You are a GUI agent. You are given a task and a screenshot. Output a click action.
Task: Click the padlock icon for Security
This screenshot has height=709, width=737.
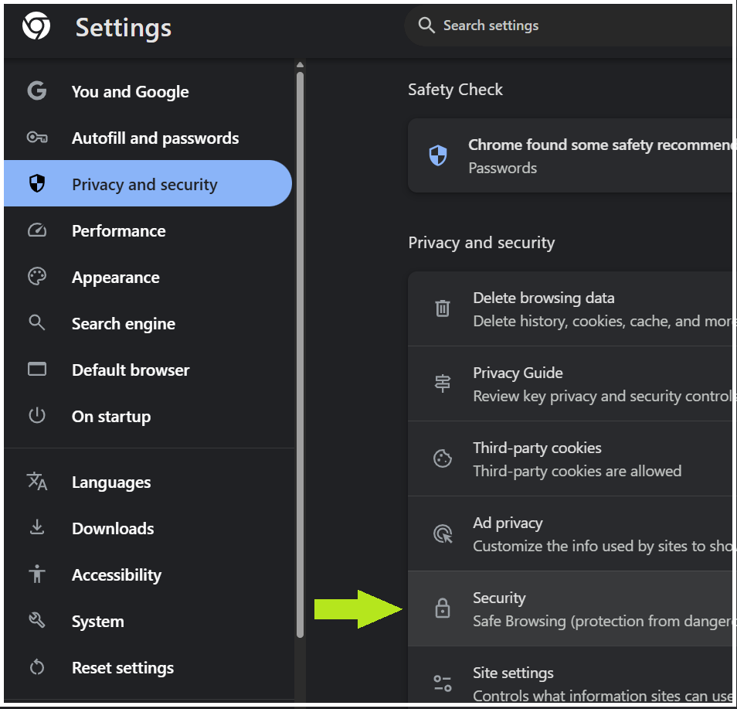point(443,608)
